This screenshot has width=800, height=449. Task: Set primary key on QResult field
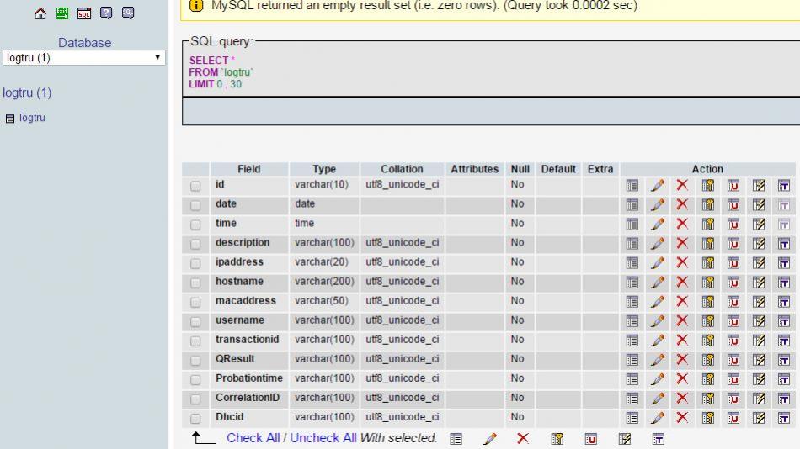(708, 360)
